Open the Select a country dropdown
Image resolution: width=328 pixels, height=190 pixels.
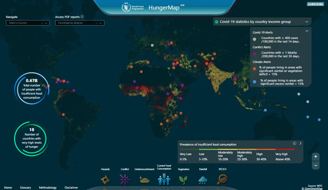tap(28, 23)
